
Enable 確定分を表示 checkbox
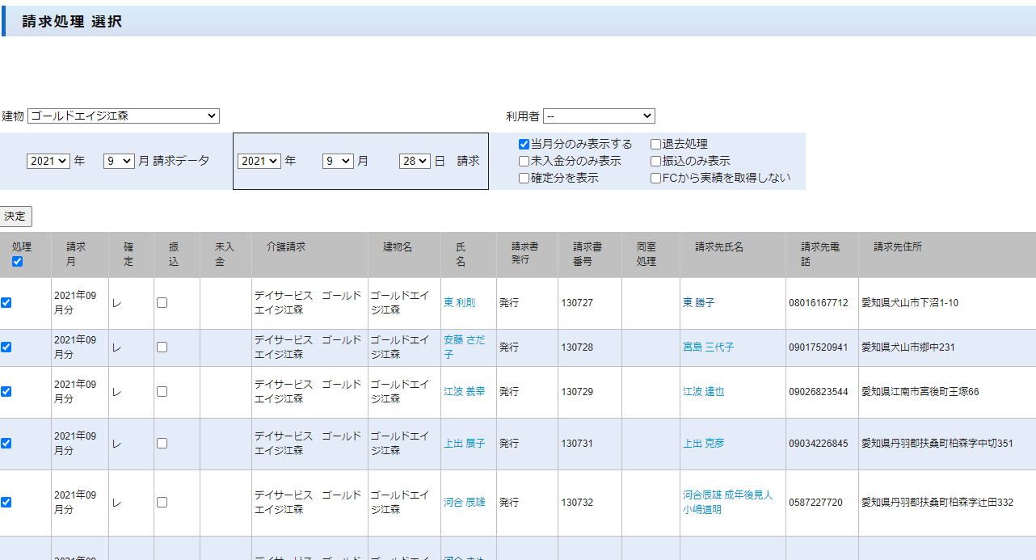[524, 179]
